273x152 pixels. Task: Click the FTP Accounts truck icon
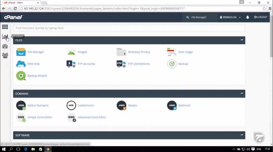[71, 64]
